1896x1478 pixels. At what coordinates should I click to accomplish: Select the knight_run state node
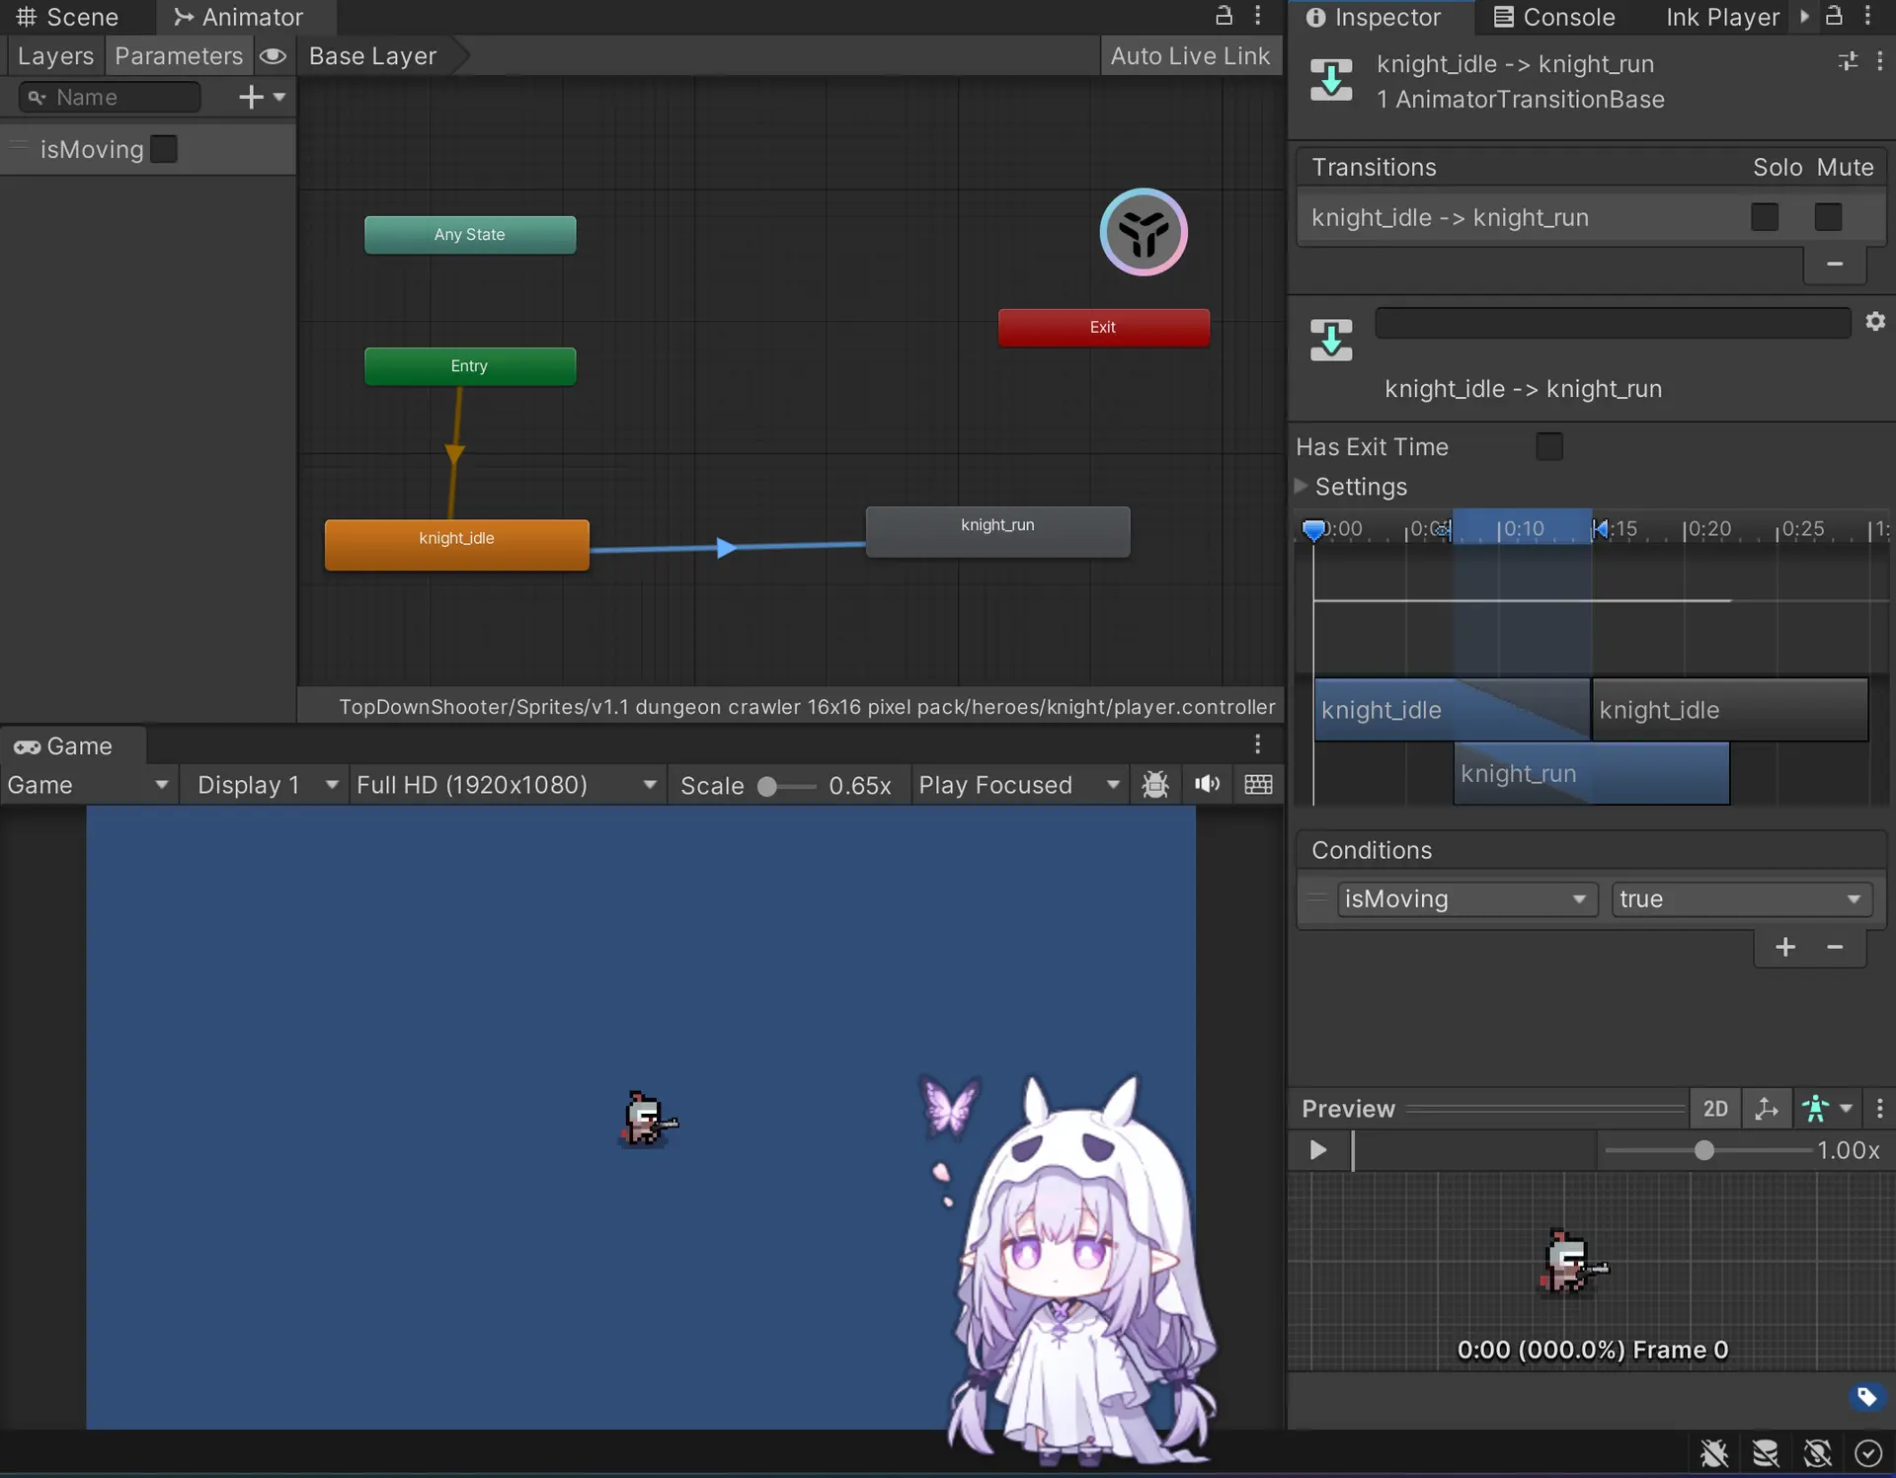point(997,531)
